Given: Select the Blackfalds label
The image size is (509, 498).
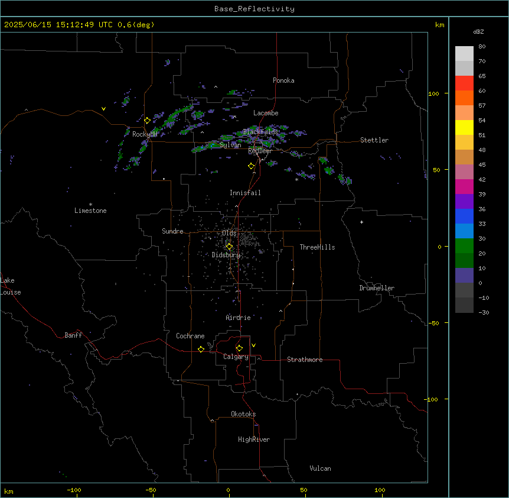Looking at the screenshot, I should [260, 132].
